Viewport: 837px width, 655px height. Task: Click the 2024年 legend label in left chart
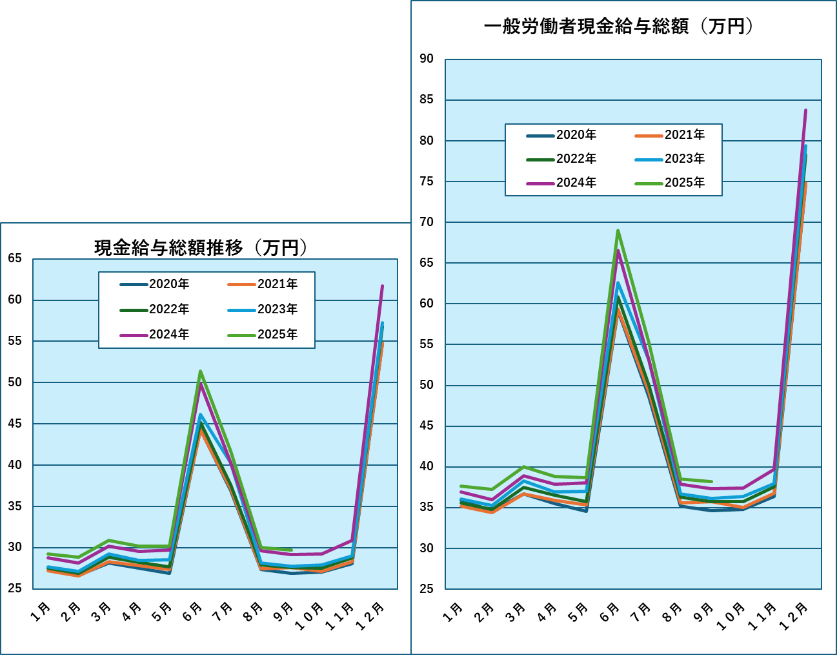click(169, 335)
